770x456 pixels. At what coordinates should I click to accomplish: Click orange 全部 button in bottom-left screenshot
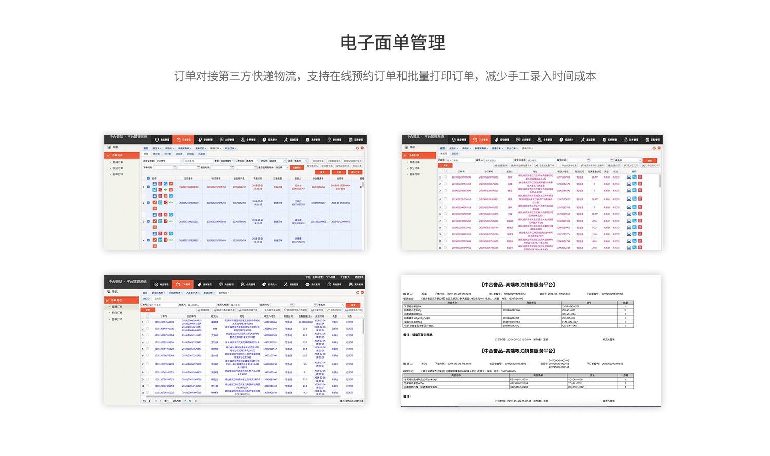[148, 310]
